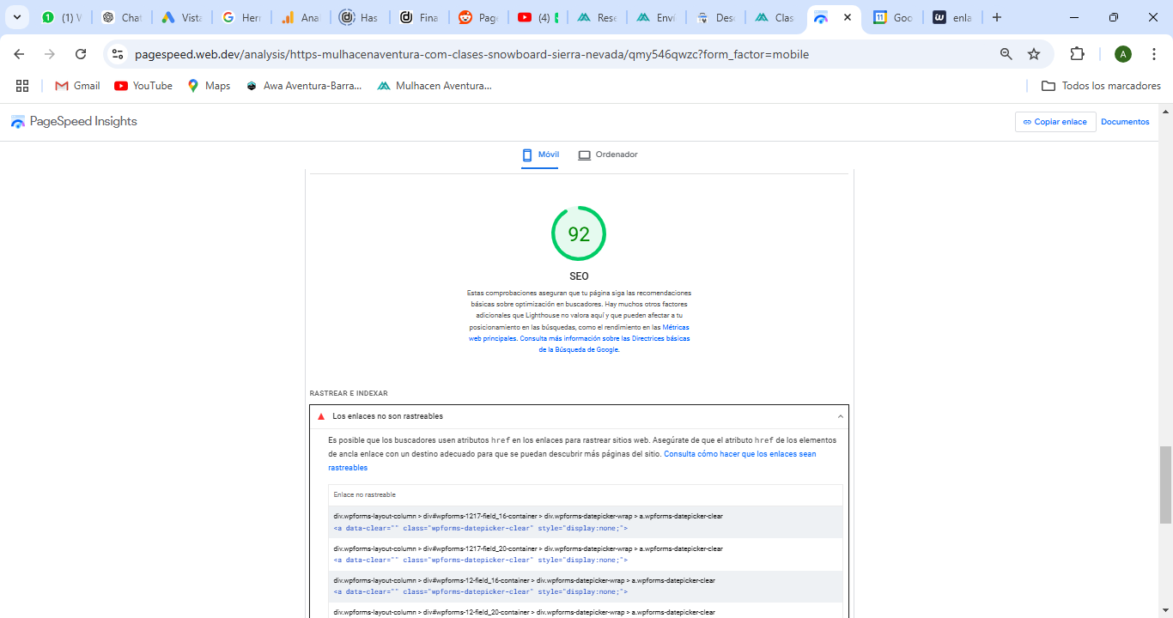Switch to the "enla" tab

(x=952, y=17)
